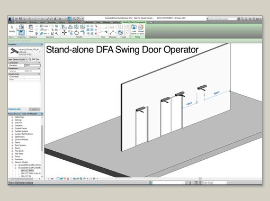This screenshot has height=201, width=270.
Task: Click the 2084.0 dimension text
Action: coord(217,93)
